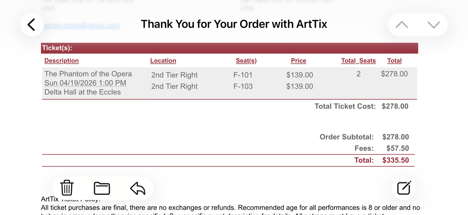468x215 pixels.
Task: Go to next message with down chevron
Action: click(x=433, y=25)
